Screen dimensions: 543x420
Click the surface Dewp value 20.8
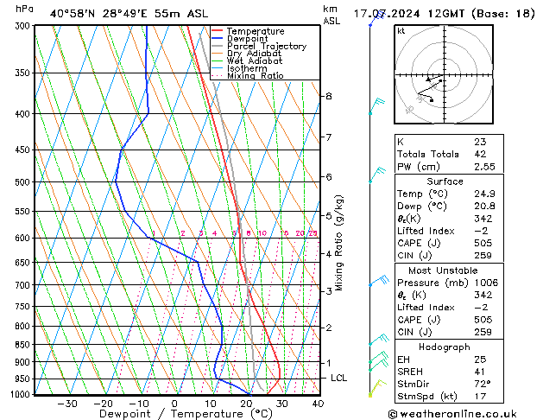(484, 207)
